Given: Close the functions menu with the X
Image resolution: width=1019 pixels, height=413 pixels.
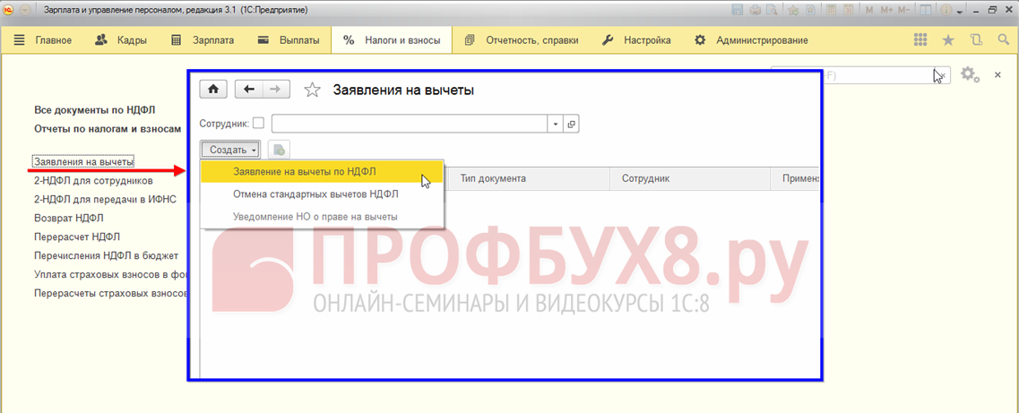Looking at the screenshot, I should [x=997, y=75].
